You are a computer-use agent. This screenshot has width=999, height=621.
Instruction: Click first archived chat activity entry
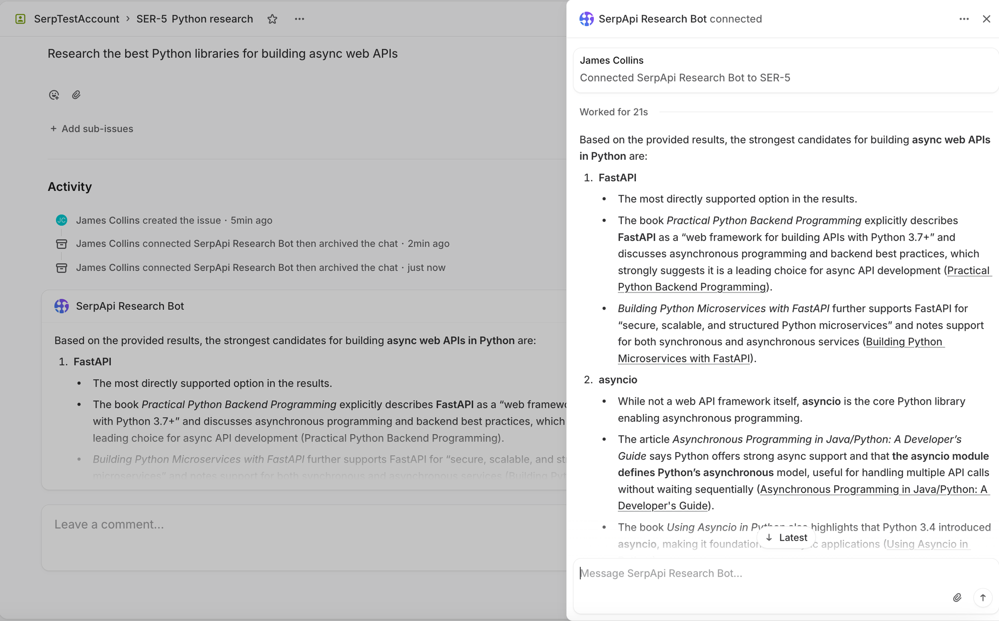[x=237, y=244]
